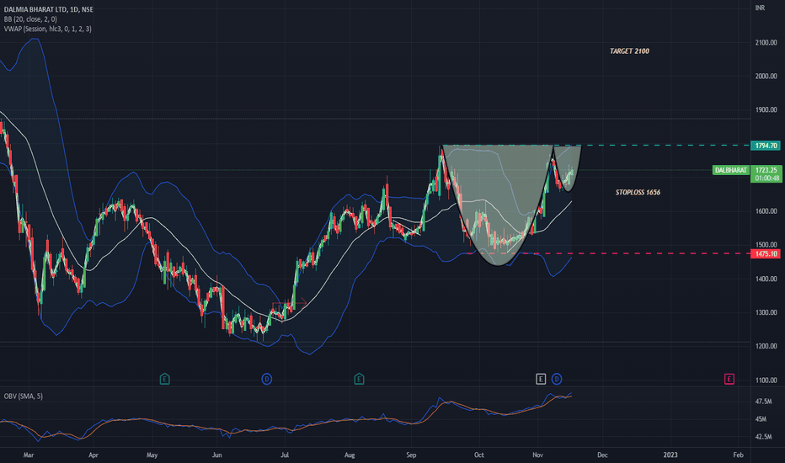The image size is (785, 463).
Task: Click the Jun label on time axis
Action: (216, 455)
